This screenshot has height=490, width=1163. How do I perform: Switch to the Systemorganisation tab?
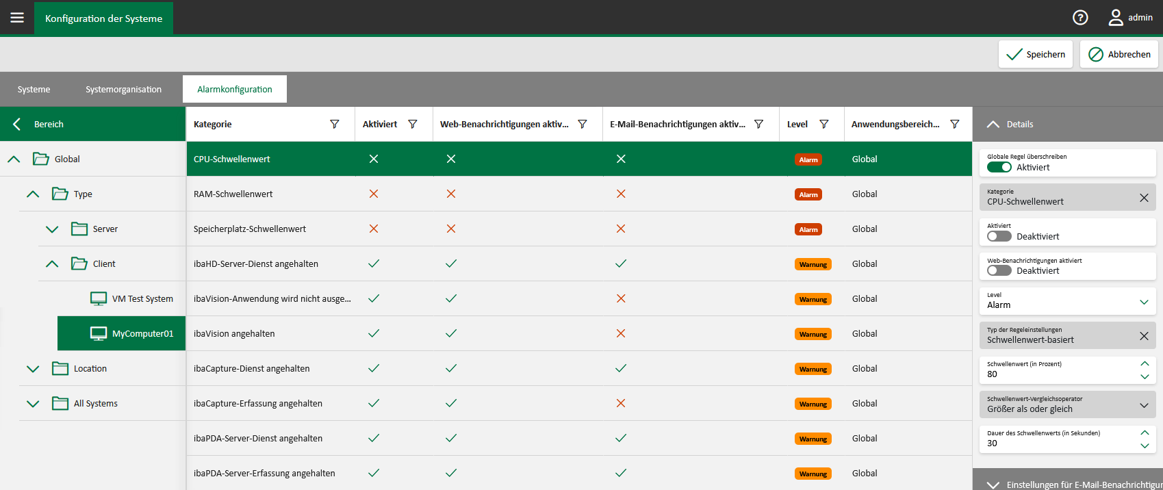124,89
